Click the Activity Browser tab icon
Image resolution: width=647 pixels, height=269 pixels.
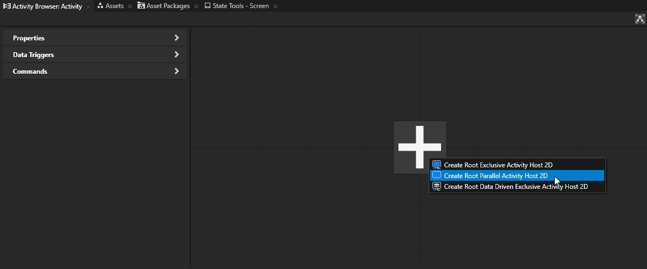coord(7,6)
